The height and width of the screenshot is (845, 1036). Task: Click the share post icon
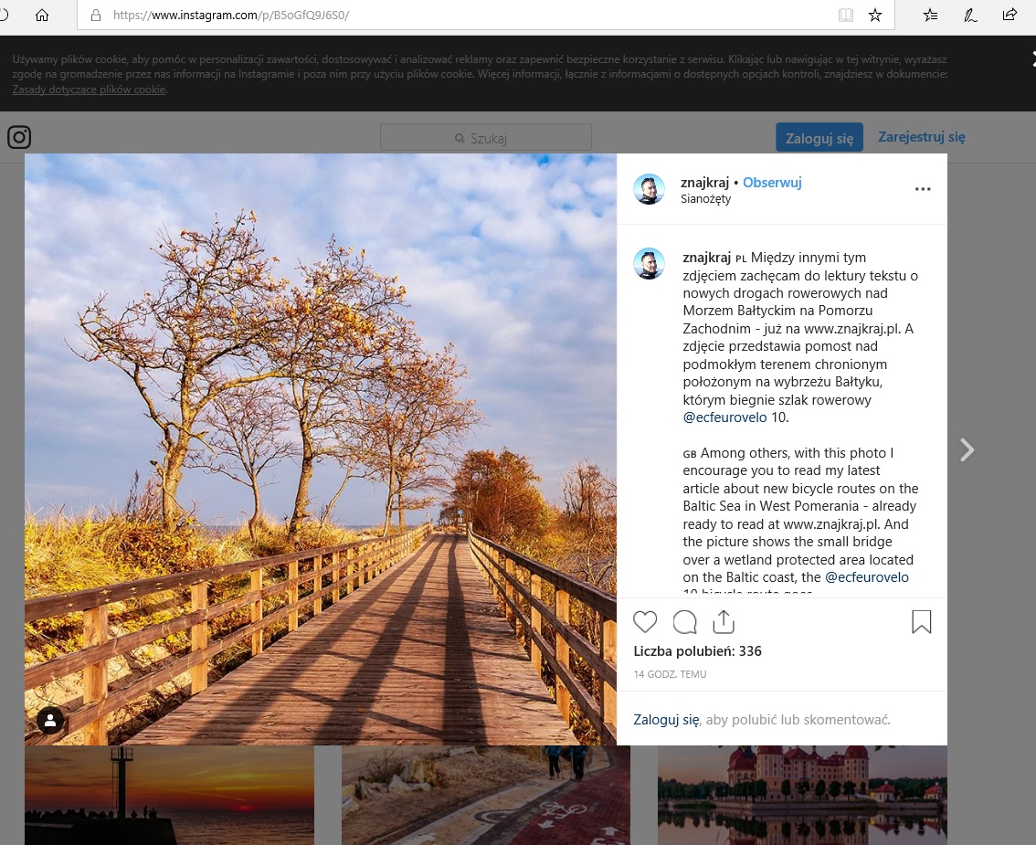[724, 622]
